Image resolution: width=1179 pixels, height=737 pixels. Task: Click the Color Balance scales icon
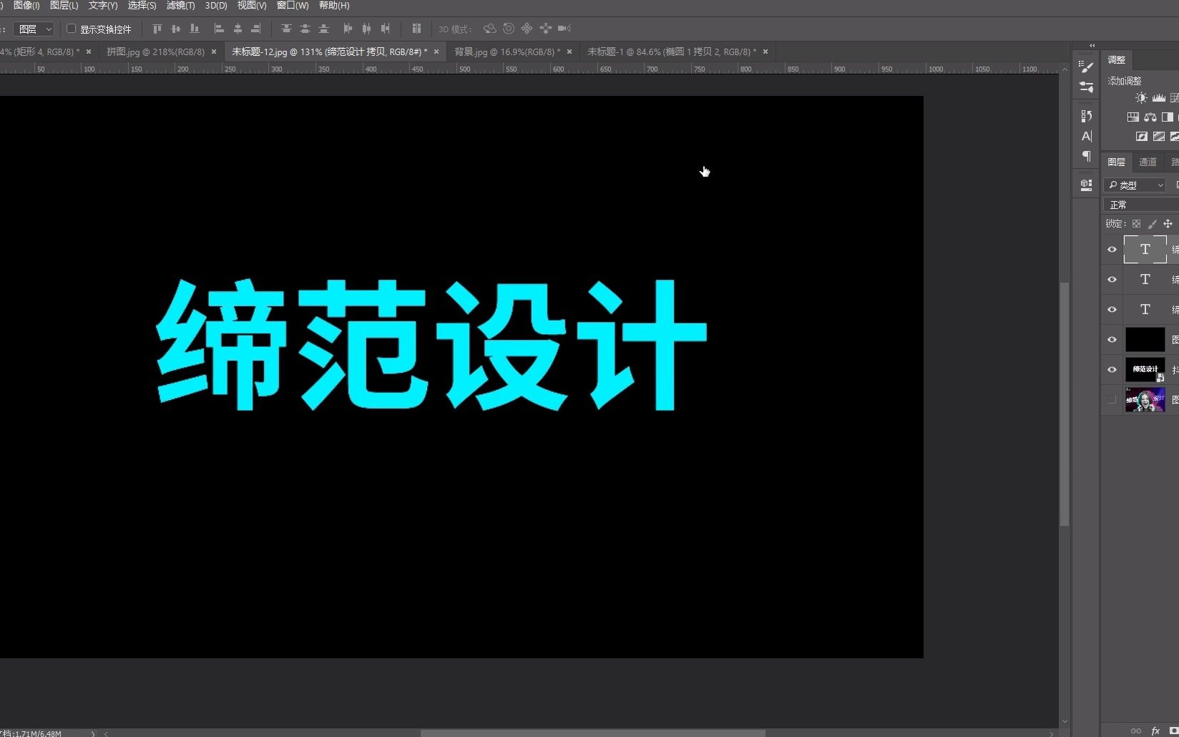point(1150,117)
